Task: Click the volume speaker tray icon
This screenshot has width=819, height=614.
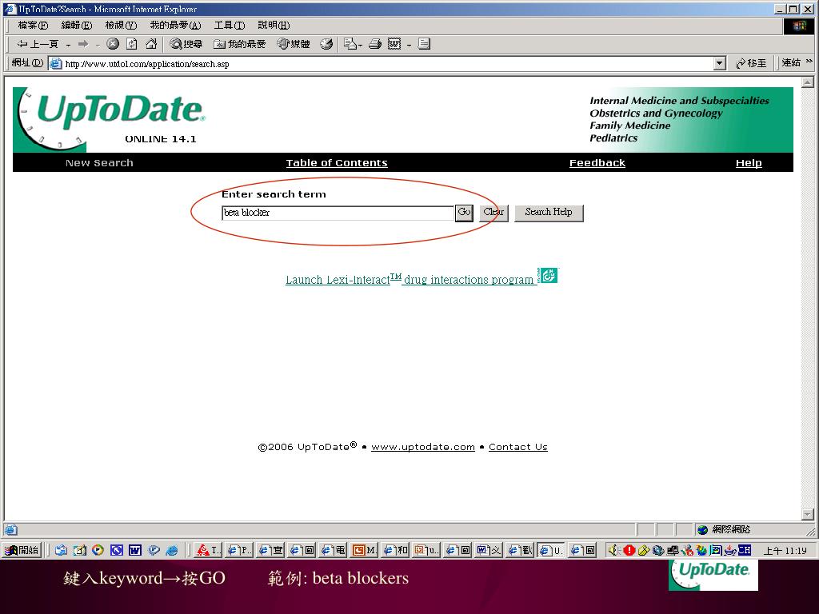Action: click(x=613, y=550)
